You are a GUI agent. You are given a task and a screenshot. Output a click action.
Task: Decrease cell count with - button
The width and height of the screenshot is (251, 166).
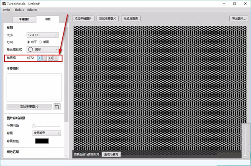[x=45, y=58]
